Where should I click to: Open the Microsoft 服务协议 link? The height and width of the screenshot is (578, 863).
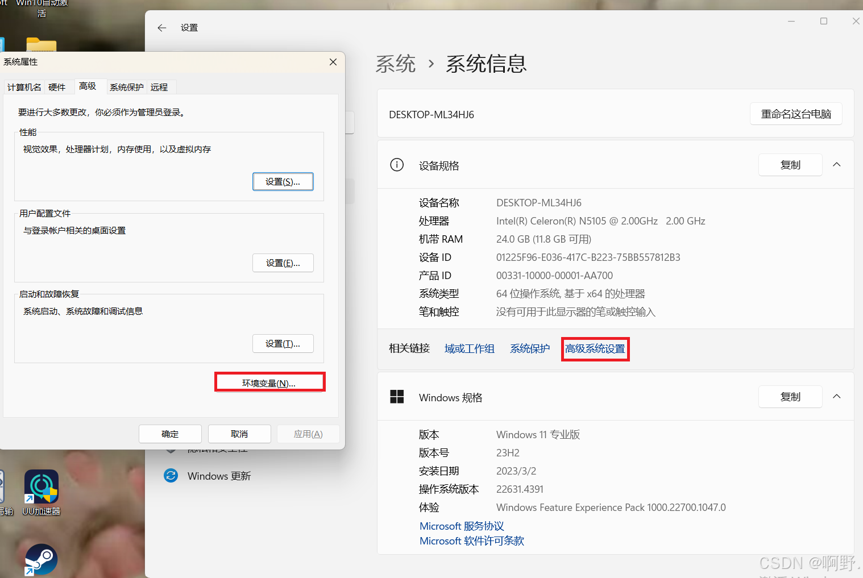click(461, 526)
